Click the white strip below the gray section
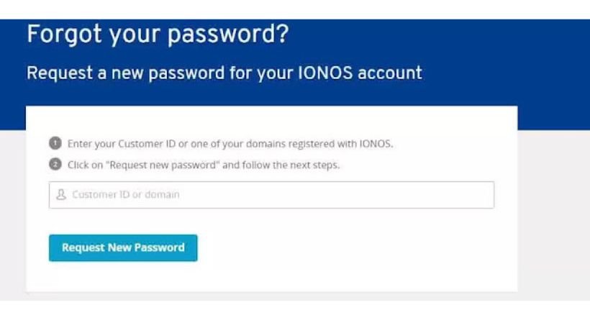Image resolution: width=590 pixels, height=320 pixels. 295,310
